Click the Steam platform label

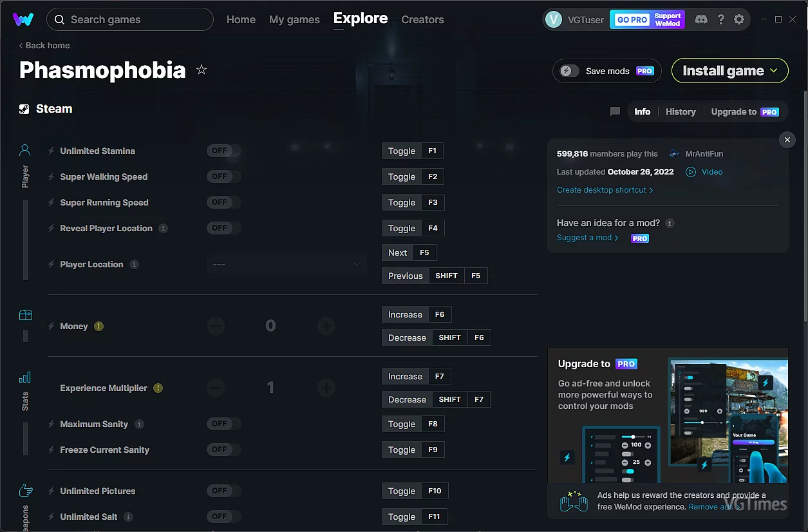coord(46,109)
